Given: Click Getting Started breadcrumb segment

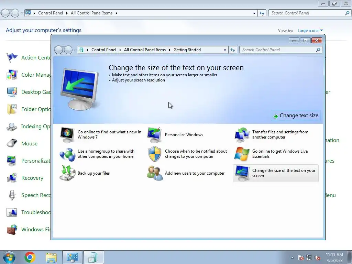Looking at the screenshot, I should pyautogui.click(x=187, y=50).
